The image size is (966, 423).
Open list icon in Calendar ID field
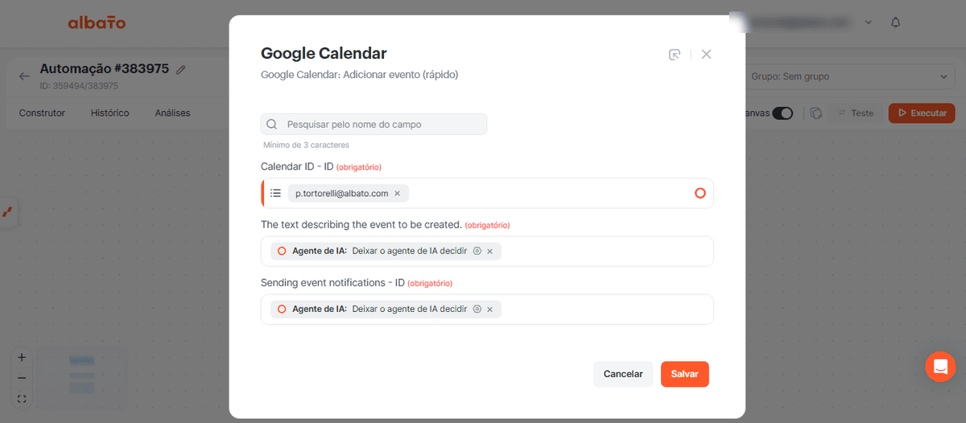point(275,193)
